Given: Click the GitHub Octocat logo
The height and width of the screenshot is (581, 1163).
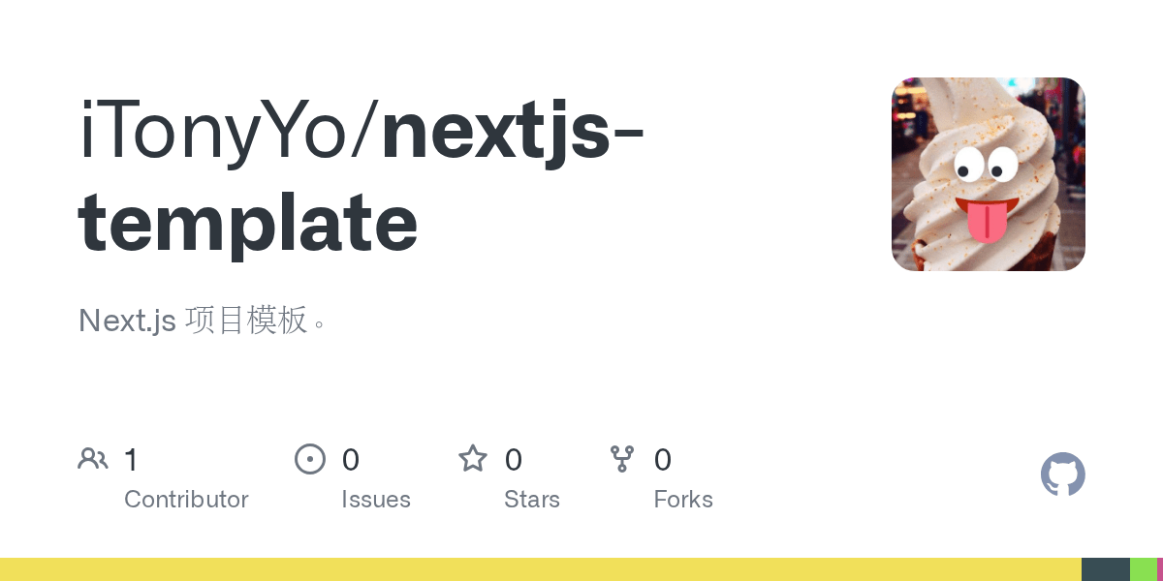Looking at the screenshot, I should click(1063, 474).
